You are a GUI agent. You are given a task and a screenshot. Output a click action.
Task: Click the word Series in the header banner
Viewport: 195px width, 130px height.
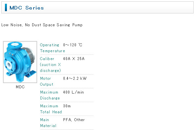tap(35, 8)
